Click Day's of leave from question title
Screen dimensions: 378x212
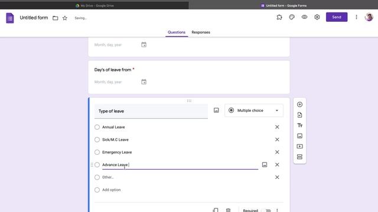pos(113,69)
